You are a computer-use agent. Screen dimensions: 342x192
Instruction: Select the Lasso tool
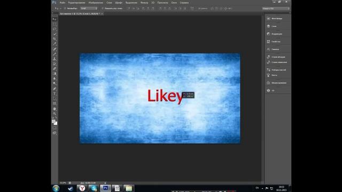tap(55, 29)
